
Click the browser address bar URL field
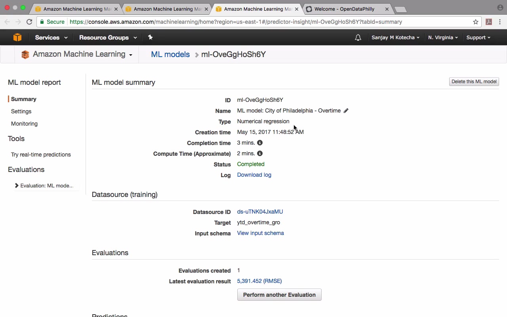point(238,22)
